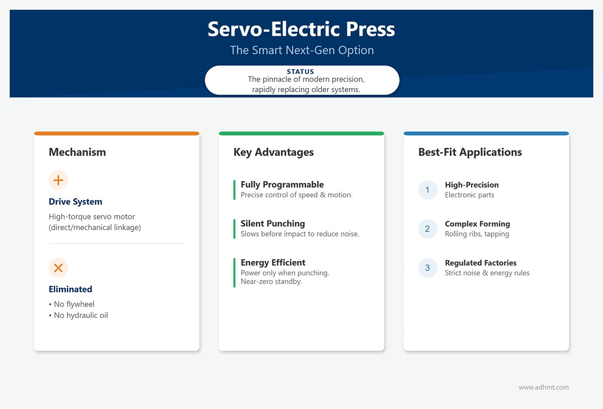Click the green marker beside Fully Programmable

point(234,189)
